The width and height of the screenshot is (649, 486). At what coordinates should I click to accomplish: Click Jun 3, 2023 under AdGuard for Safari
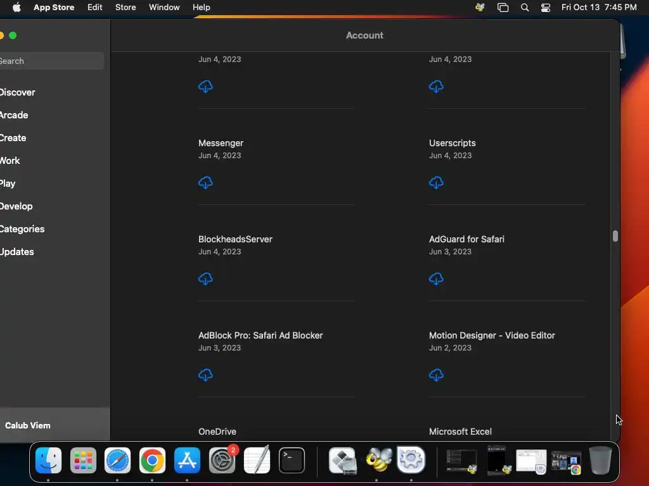tap(450, 251)
